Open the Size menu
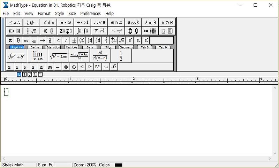This screenshot has width=279, height=168. point(72,14)
